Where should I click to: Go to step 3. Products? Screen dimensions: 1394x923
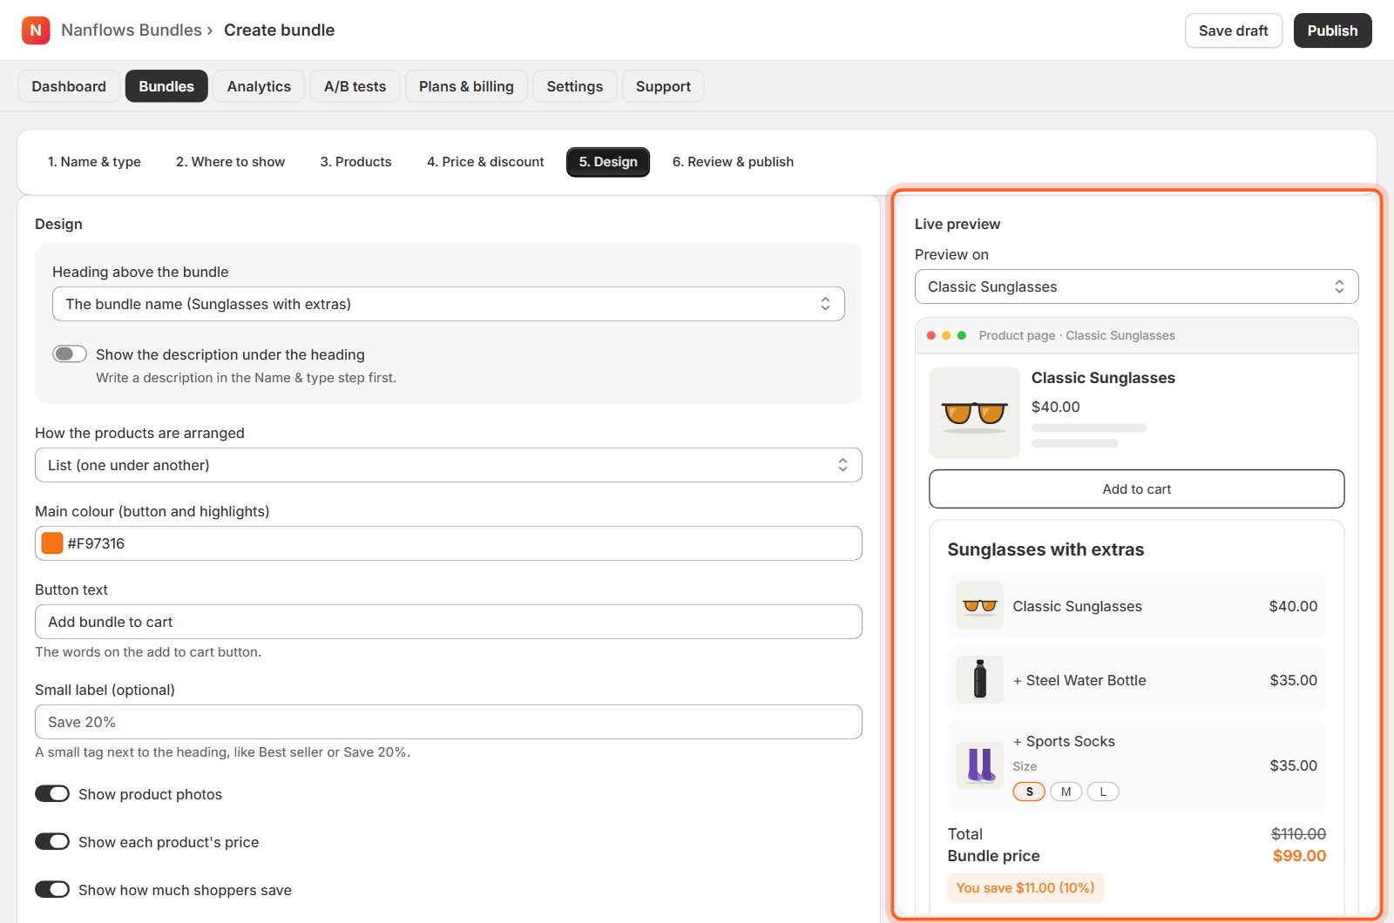(355, 162)
